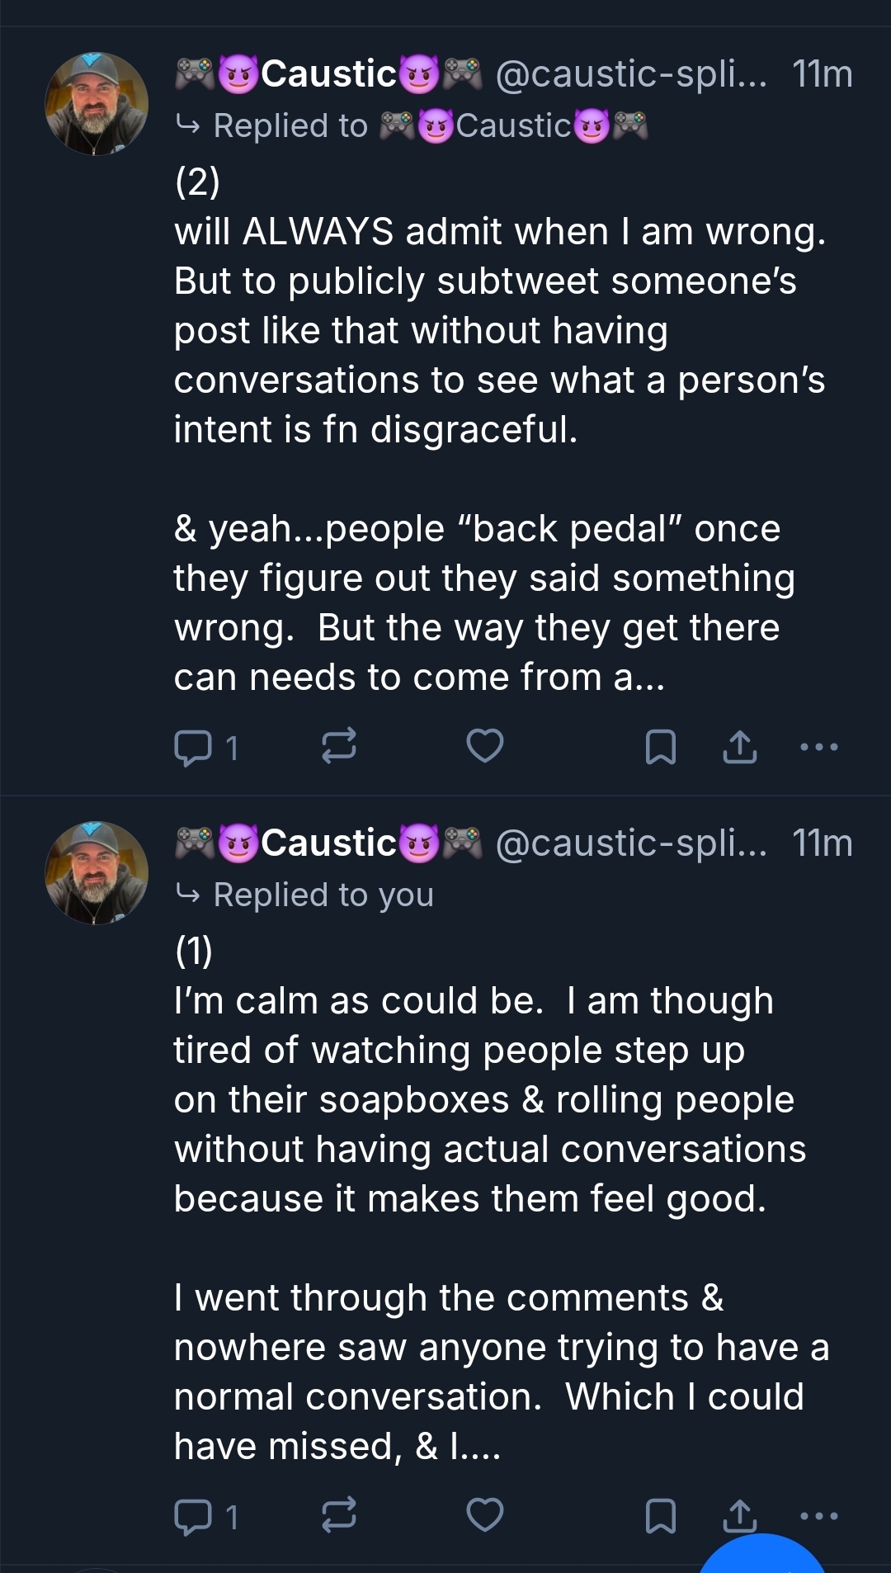891x1573 pixels.
Task: Share the (1) post
Action: click(x=740, y=1514)
